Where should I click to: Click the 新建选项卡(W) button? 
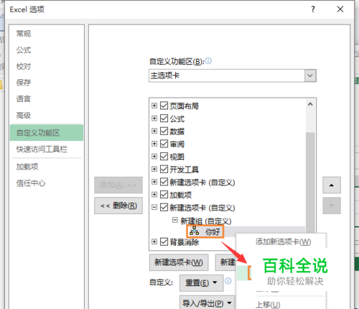(x=179, y=262)
